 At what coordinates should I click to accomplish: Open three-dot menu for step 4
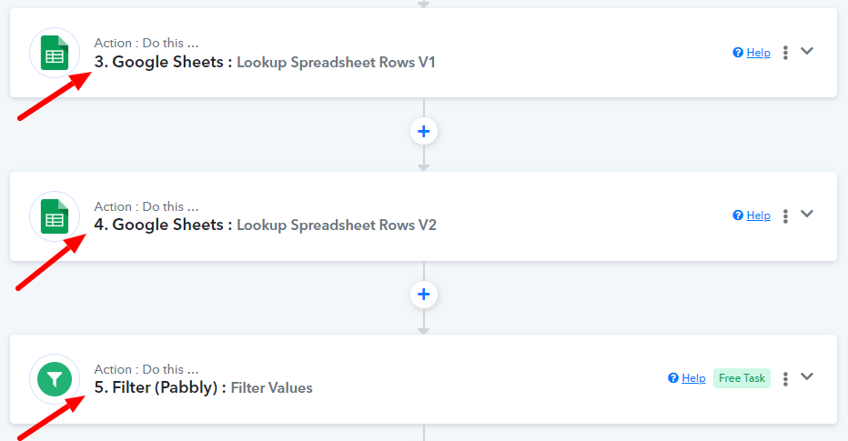(x=785, y=215)
